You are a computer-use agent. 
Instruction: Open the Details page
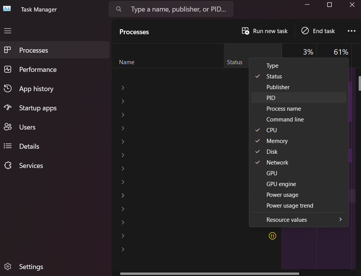click(x=55, y=146)
